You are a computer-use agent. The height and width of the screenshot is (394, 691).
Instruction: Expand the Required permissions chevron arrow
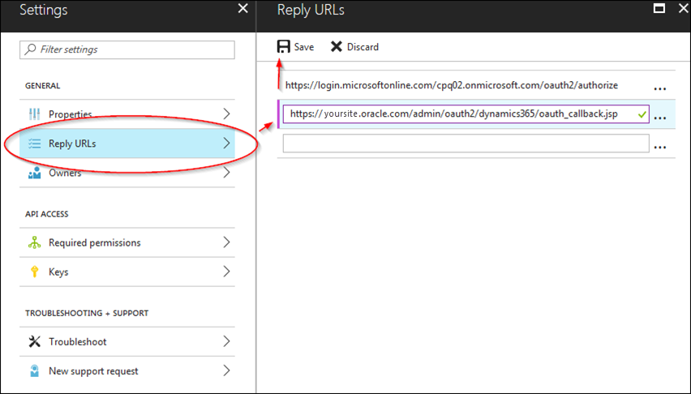(226, 242)
